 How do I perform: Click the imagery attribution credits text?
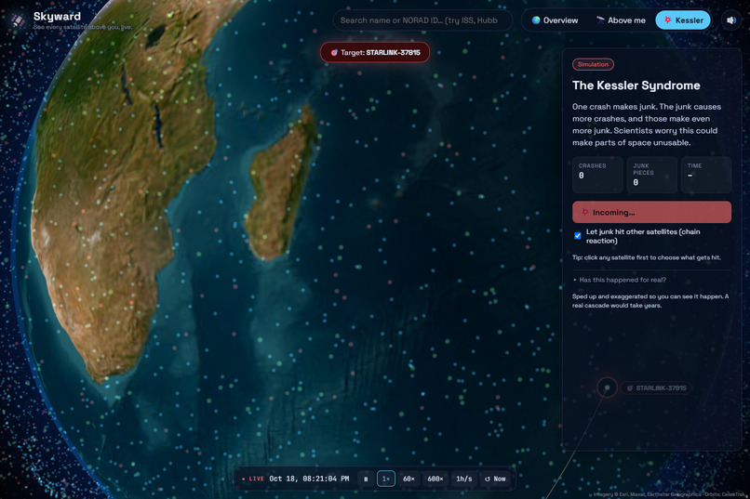point(669,494)
